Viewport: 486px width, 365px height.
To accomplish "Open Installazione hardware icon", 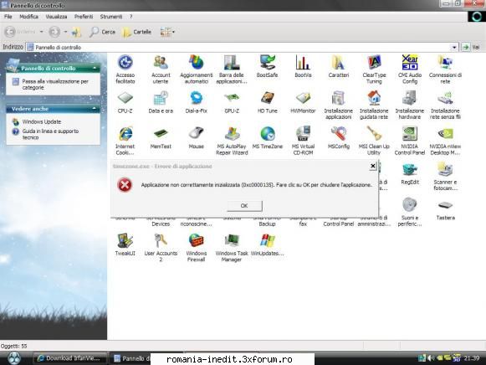I will pos(410,105).
